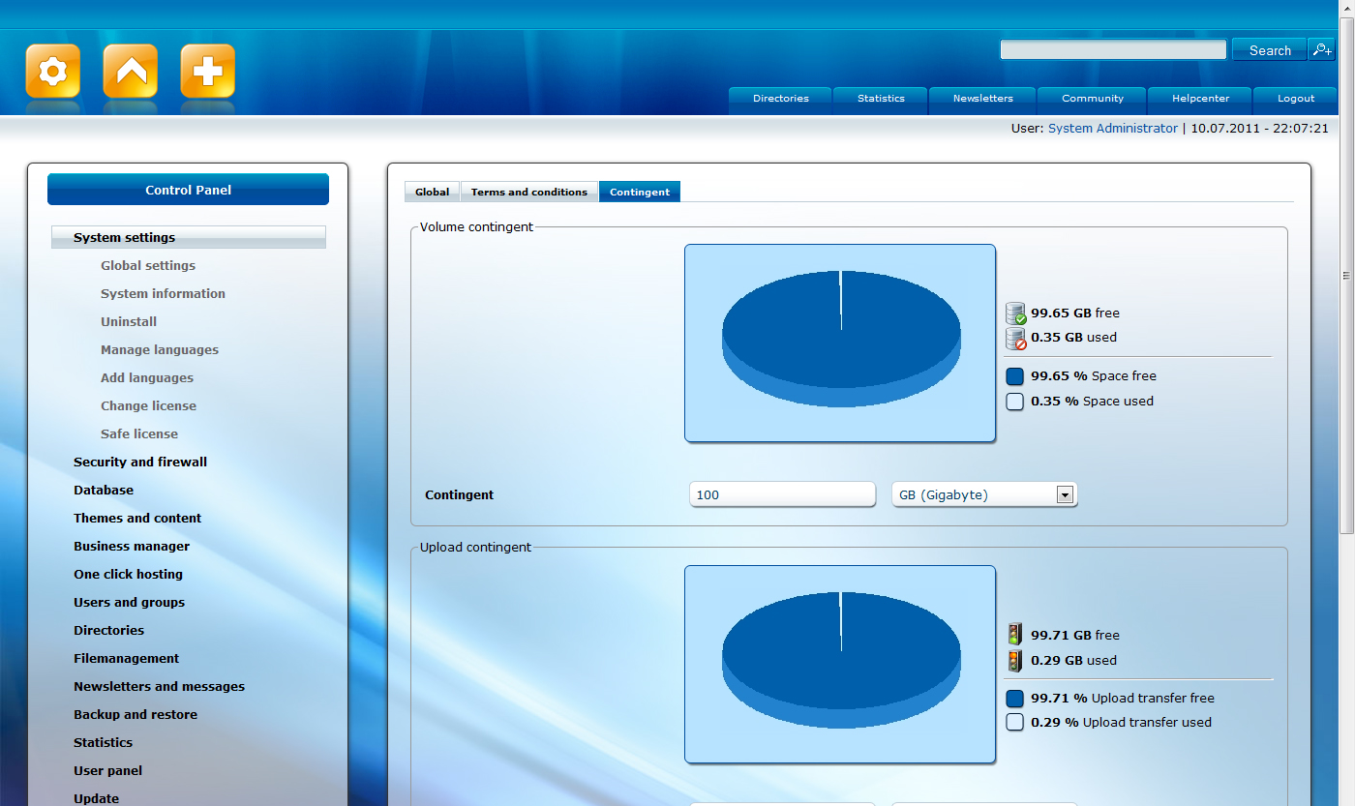Click the orange traffic light upload used icon
This screenshot has width=1355, height=806.
pos(1014,661)
